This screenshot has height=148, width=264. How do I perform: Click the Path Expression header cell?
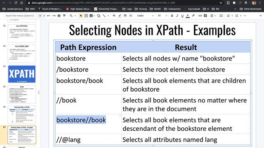(x=88, y=47)
